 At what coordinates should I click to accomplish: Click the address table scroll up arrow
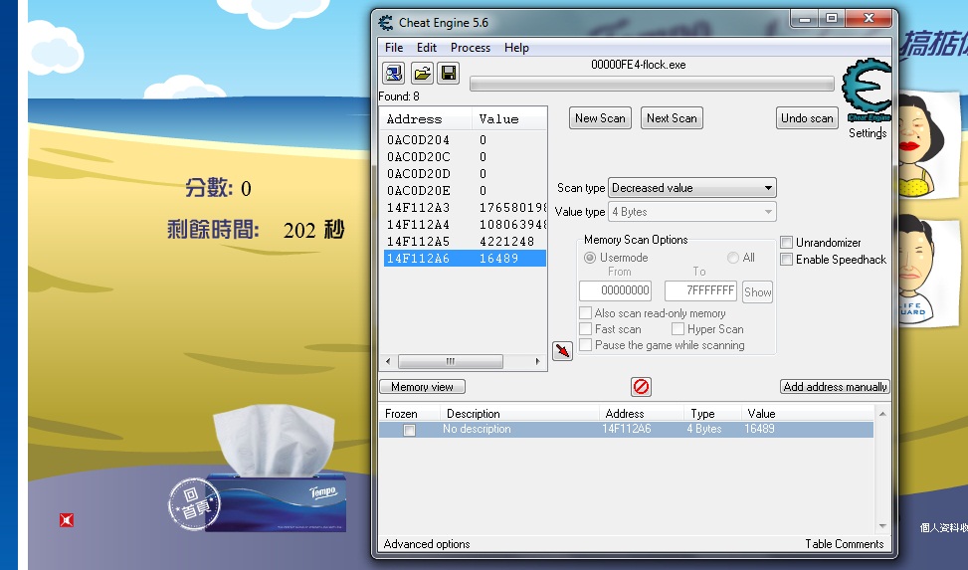(882, 414)
